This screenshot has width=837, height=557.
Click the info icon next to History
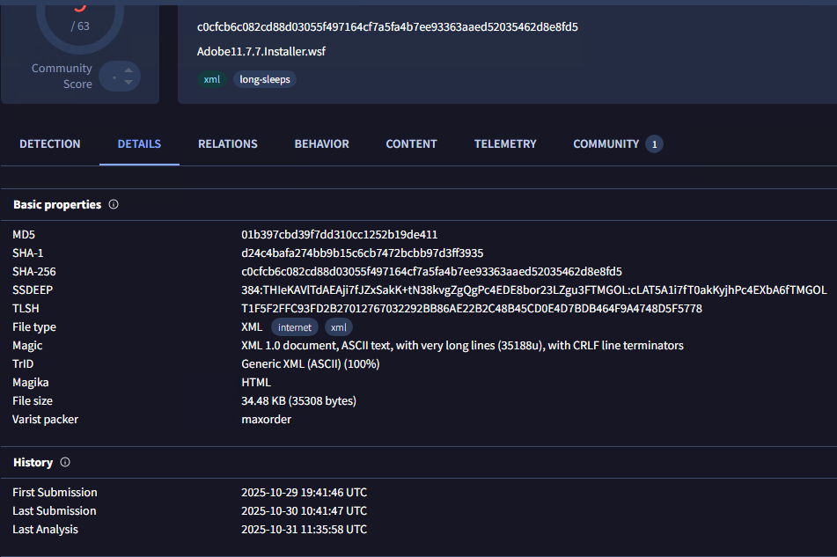point(65,462)
